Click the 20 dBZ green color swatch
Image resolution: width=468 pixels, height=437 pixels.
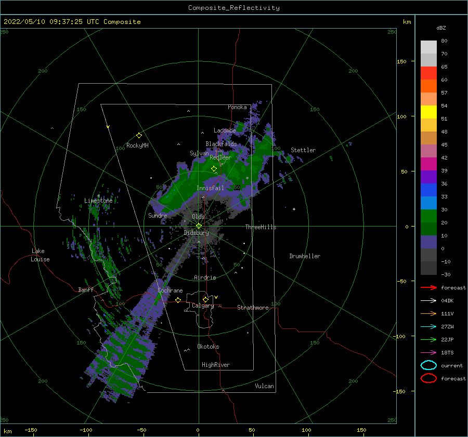(x=428, y=216)
